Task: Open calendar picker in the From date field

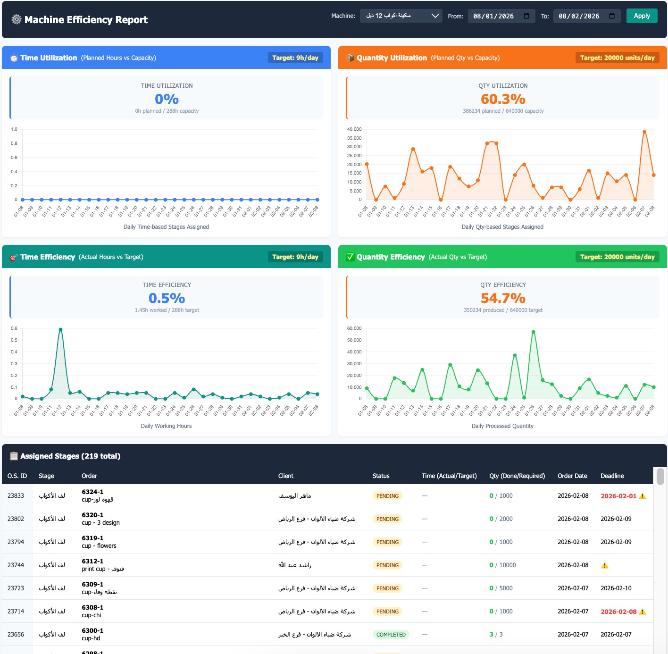Action: 526,16
